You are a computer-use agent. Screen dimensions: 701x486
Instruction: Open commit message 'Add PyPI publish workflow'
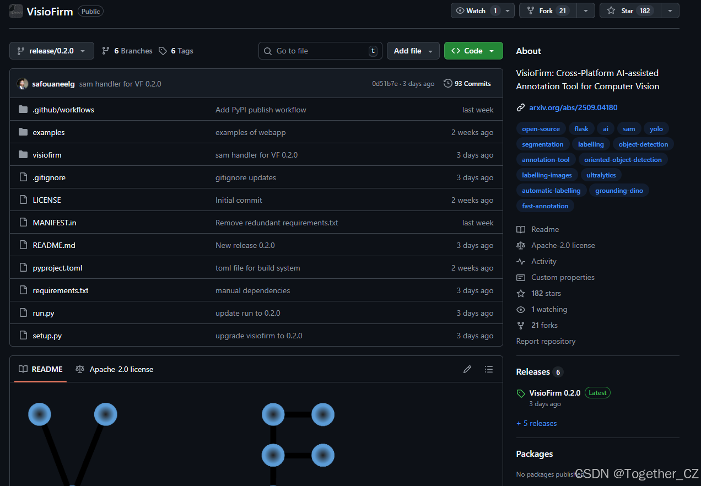(x=261, y=110)
